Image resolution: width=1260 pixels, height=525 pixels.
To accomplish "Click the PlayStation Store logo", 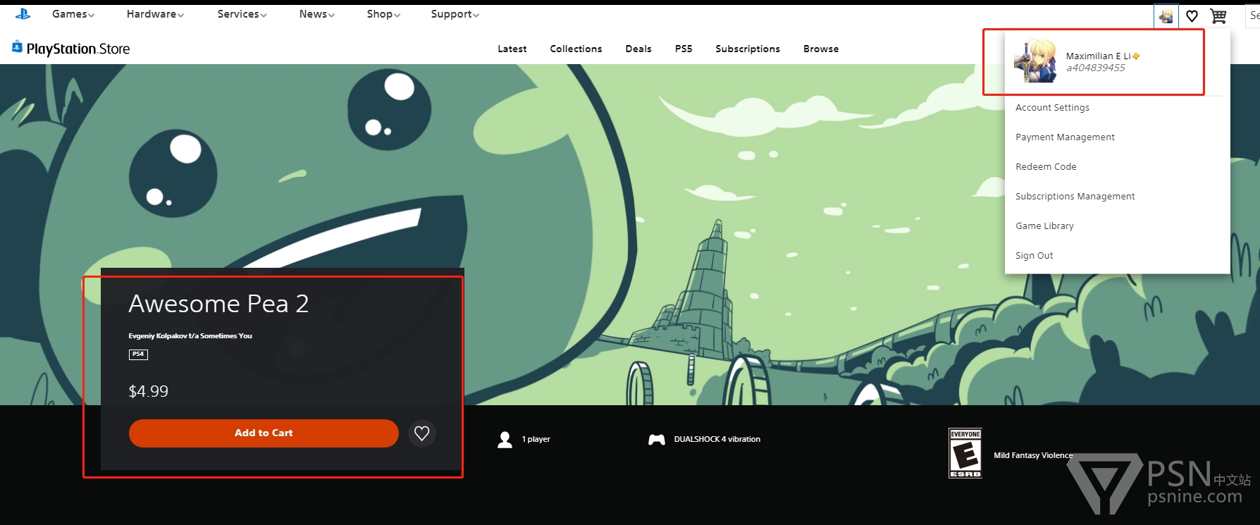I will [x=71, y=49].
